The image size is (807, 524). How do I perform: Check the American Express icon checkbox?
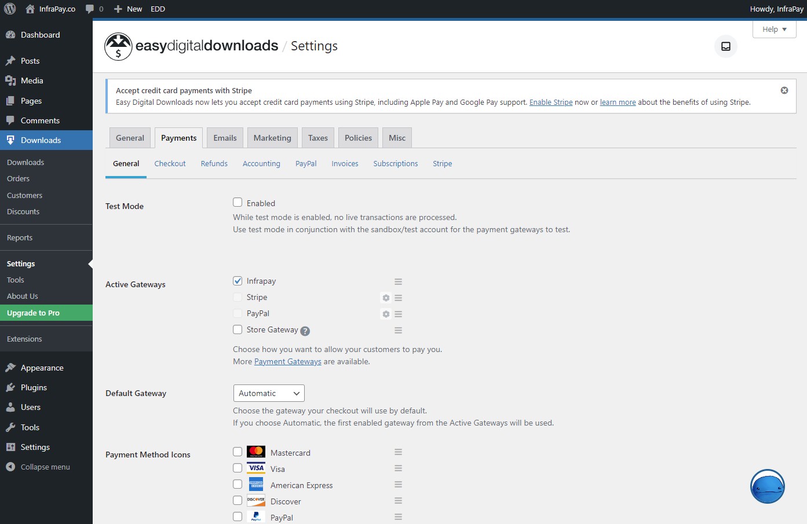tap(238, 484)
